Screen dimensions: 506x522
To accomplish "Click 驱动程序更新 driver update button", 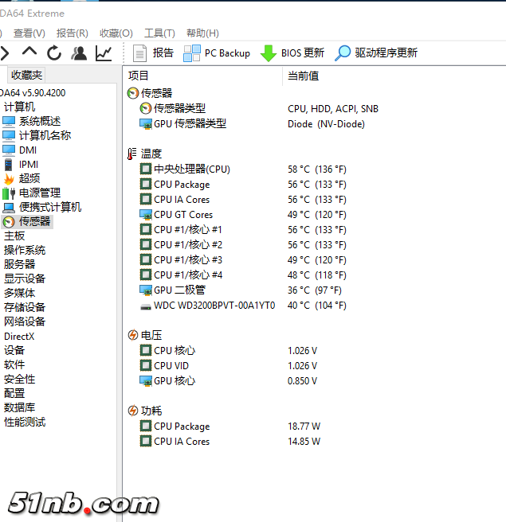I will [376, 53].
